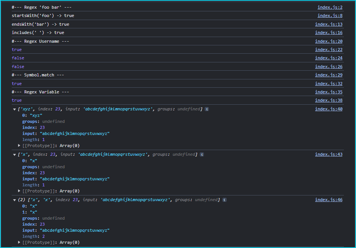The height and width of the screenshot is (248, 356).
Task: Click the info icon beside the (2) ['x', 'x'] array
Action: click(x=224, y=200)
